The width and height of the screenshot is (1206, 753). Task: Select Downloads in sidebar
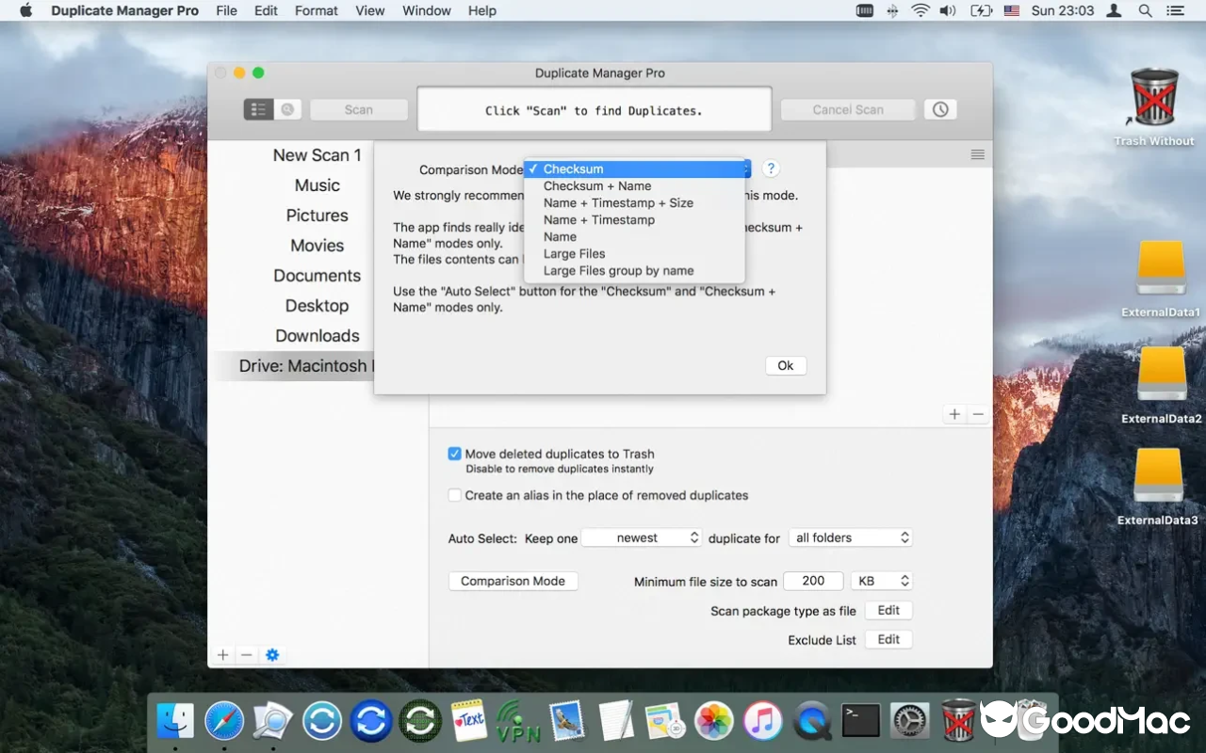point(318,336)
